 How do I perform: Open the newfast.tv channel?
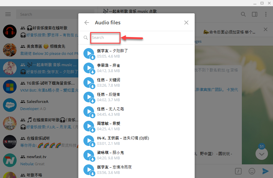[39, 160]
